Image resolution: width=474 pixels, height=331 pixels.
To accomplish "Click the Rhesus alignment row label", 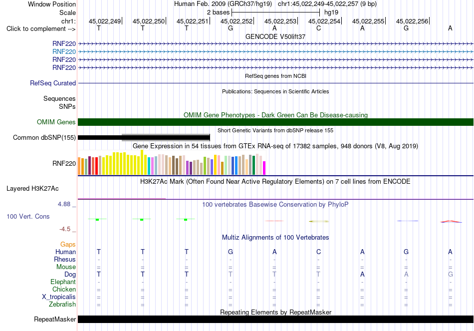I will click(65, 260).
